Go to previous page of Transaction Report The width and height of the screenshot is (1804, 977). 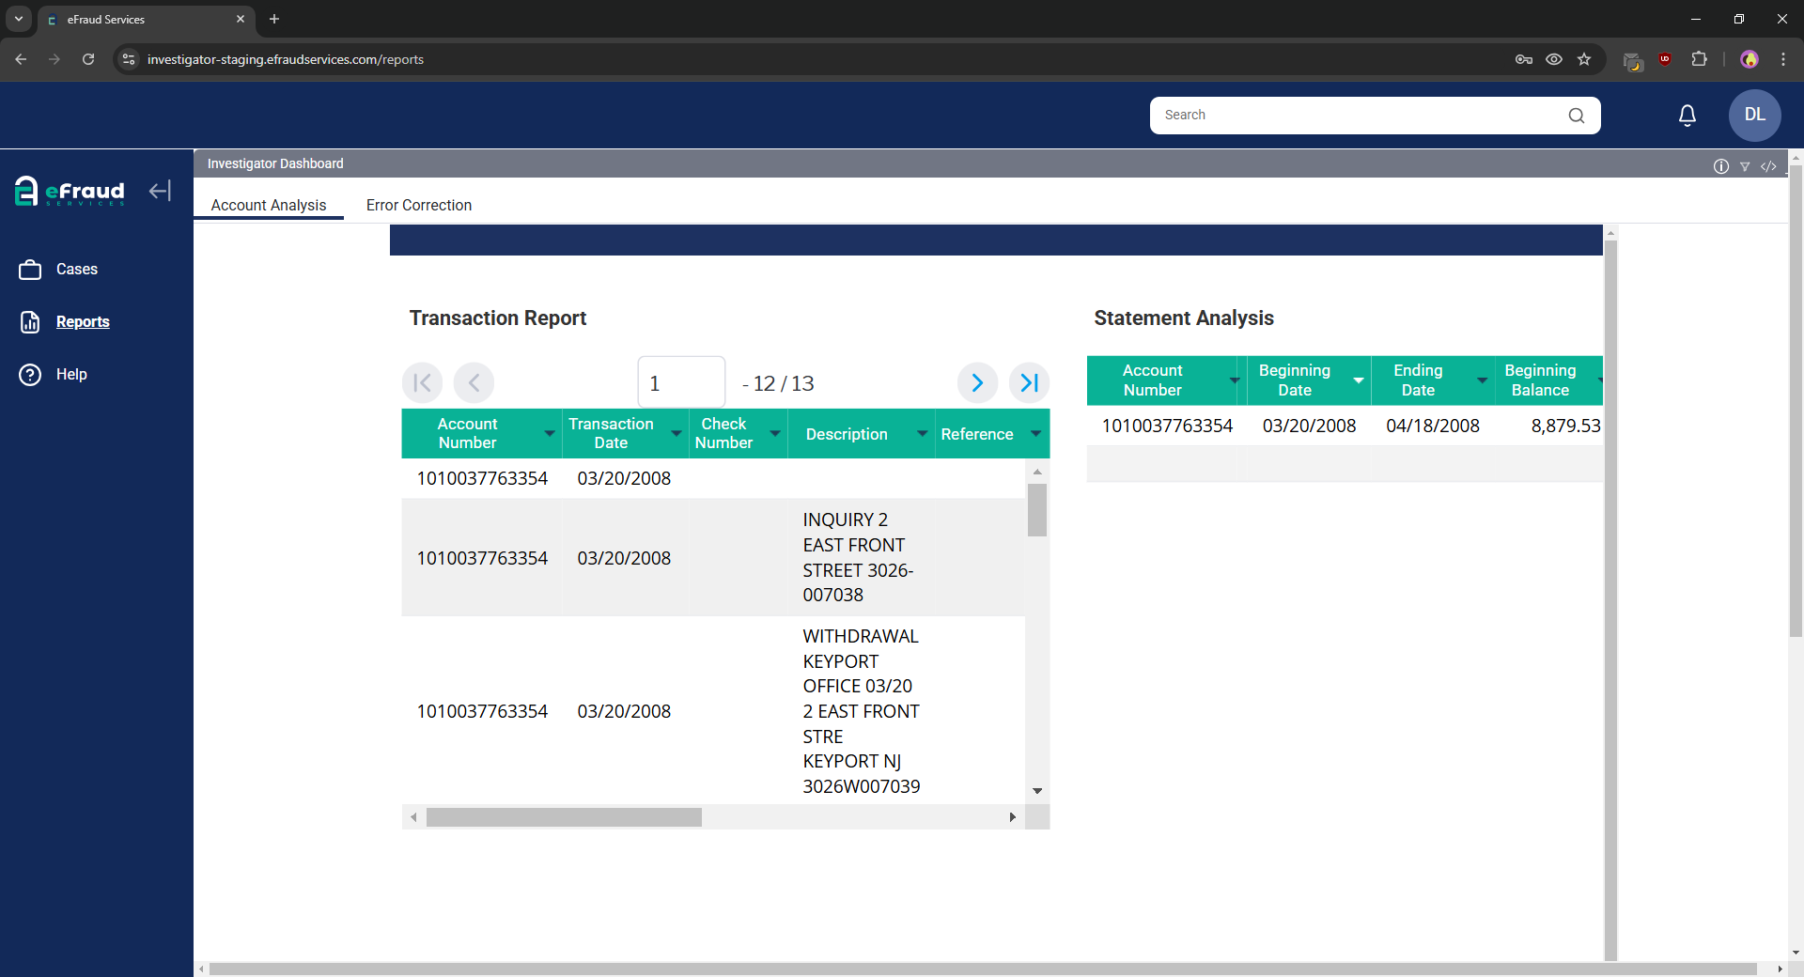pos(474,383)
